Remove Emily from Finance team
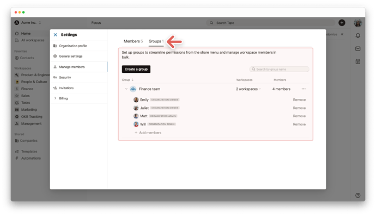The image size is (376, 215). click(299, 99)
